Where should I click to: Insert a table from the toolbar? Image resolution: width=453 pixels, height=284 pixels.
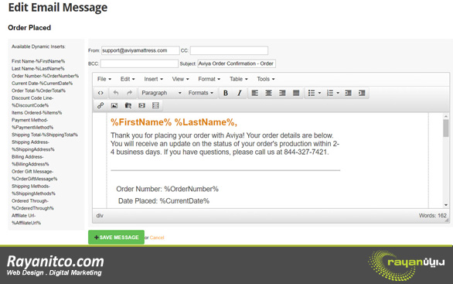(155, 105)
